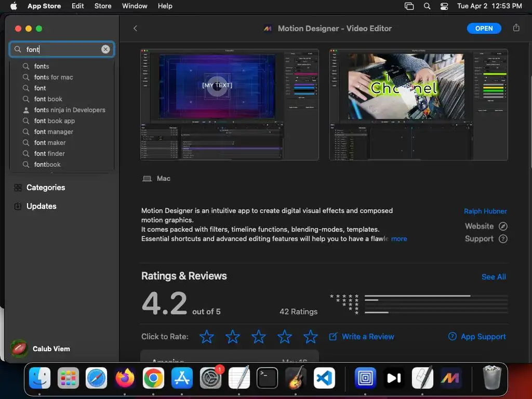Launch Safari from the Dock

click(96, 378)
